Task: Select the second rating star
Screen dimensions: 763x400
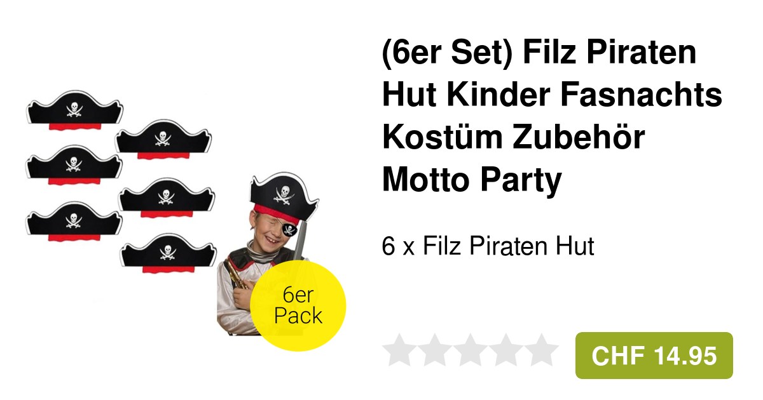Action: tap(435, 350)
